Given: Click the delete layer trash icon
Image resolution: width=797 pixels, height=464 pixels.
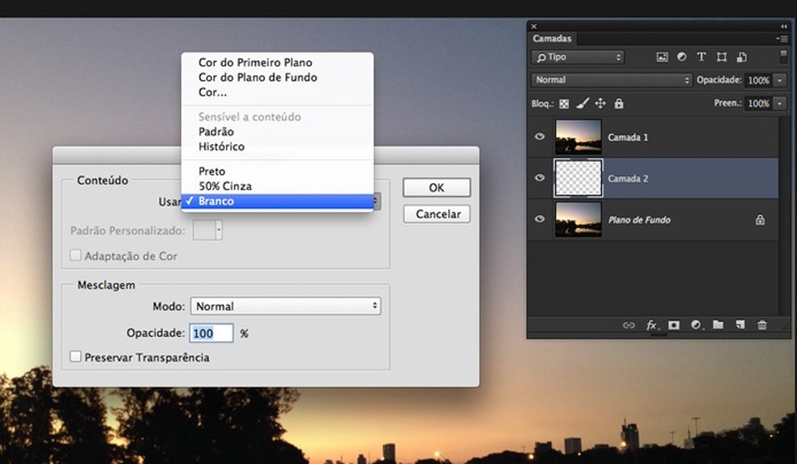Looking at the screenshot, I should (x=761, y=325).
